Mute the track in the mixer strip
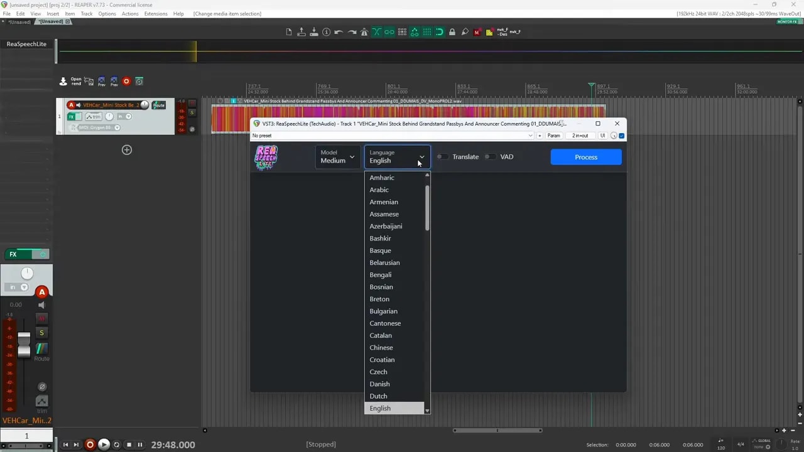This screenshot has width=804, height=452. click(42, 319)
